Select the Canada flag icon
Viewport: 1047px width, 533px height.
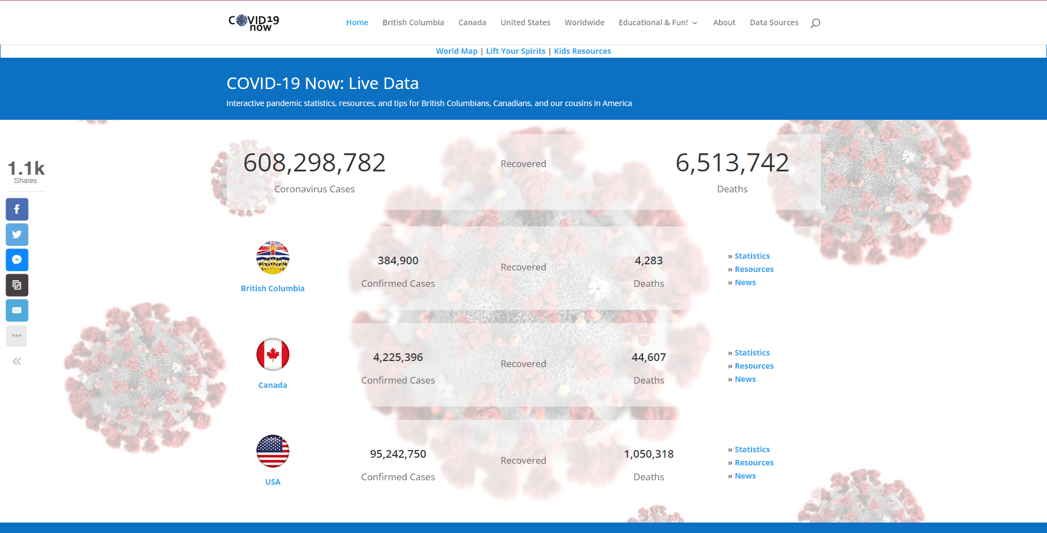pos(273,354)
